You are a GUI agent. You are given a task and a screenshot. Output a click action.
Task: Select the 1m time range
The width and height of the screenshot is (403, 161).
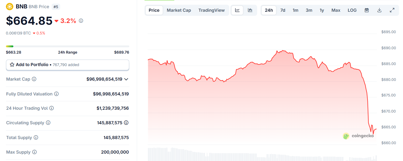click(295, 10)
